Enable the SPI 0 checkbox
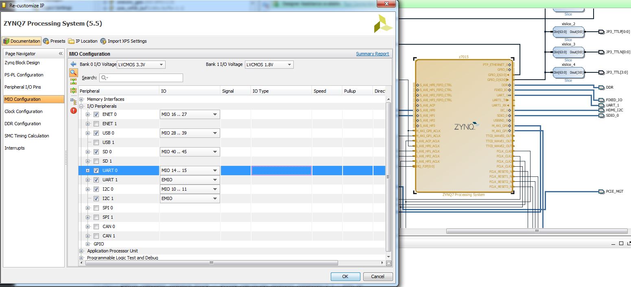 click(x=96, y=208)
